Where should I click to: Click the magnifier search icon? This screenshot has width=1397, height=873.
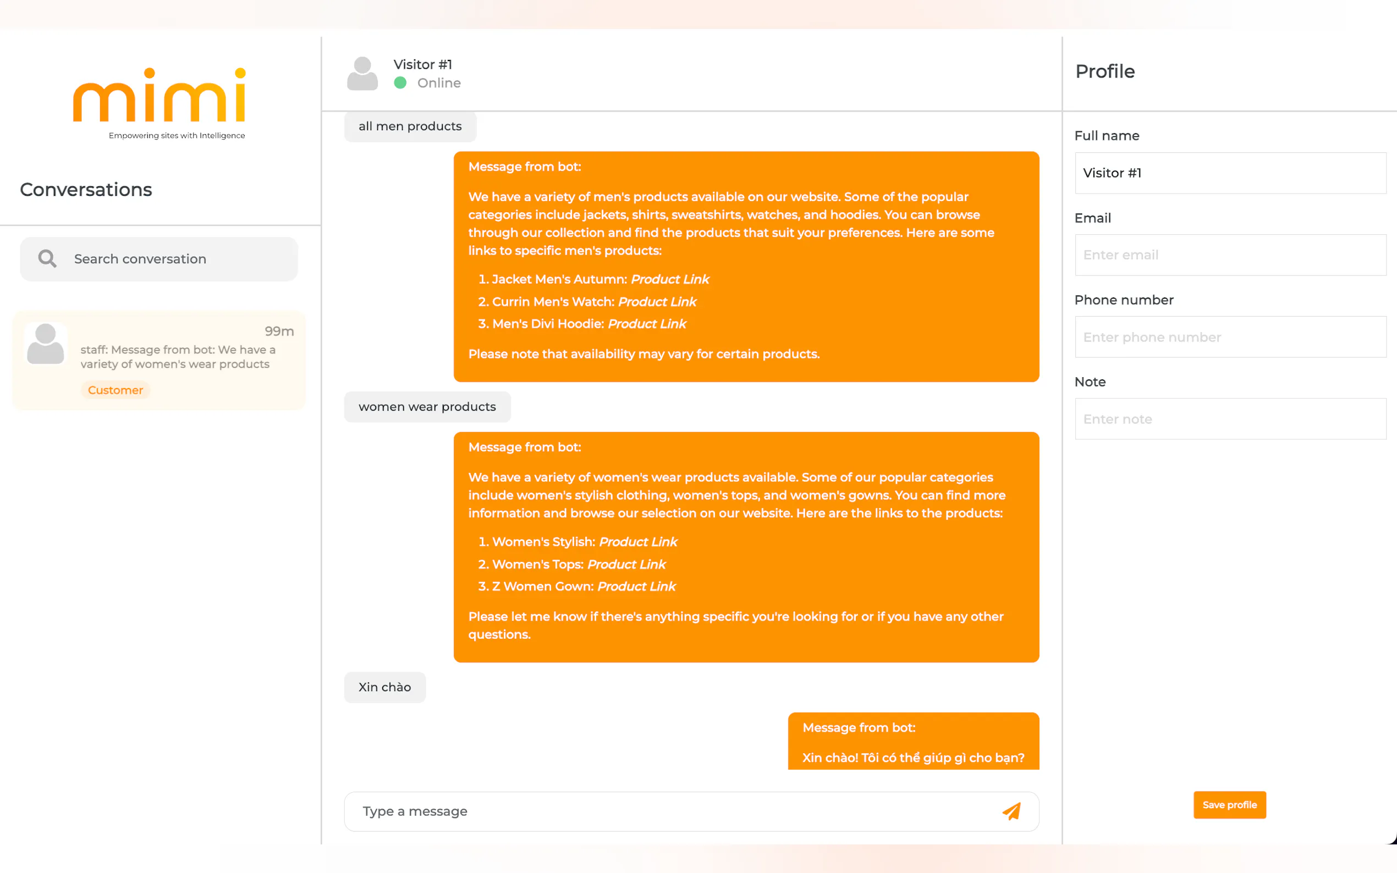[47, 259]
